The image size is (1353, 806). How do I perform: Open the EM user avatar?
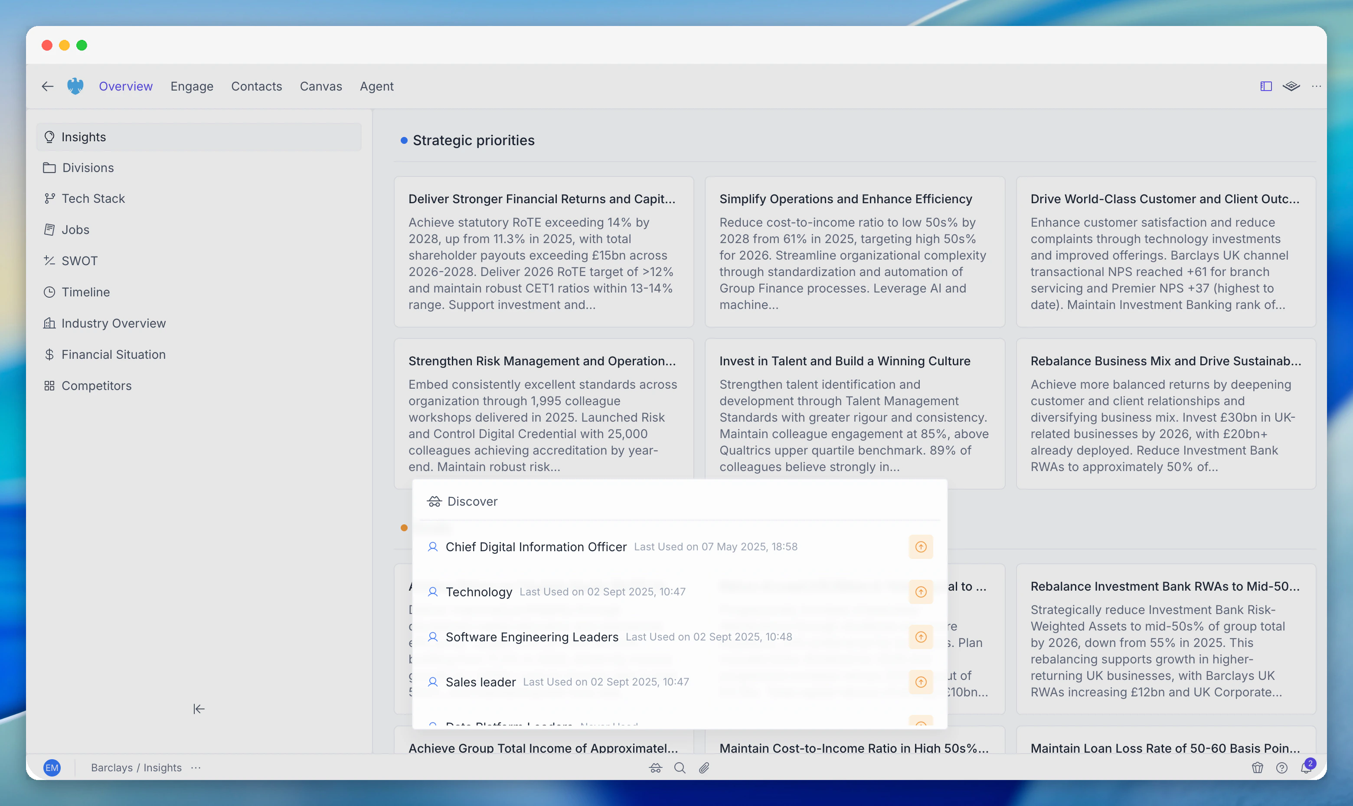coord(52,767)
